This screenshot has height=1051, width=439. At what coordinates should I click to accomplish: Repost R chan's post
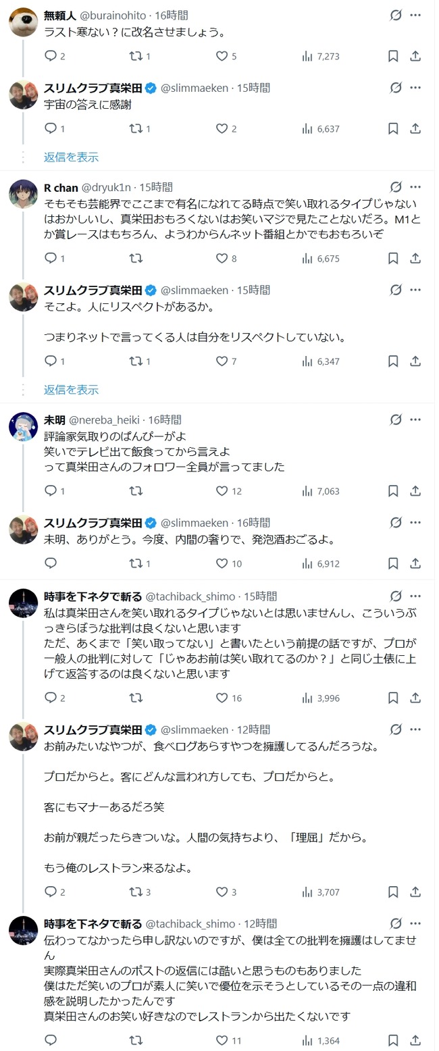(x=136, y=258)
